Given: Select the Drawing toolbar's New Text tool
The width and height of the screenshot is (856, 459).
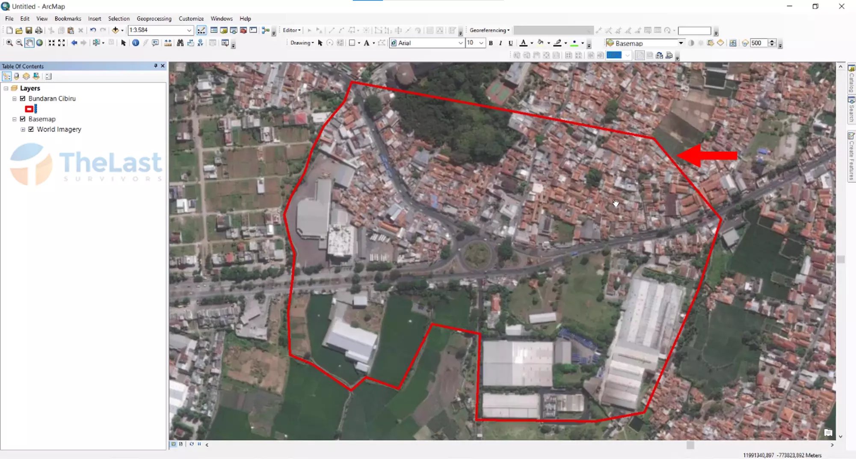Looking at the screenshot, I should click(x=366, y=43).
